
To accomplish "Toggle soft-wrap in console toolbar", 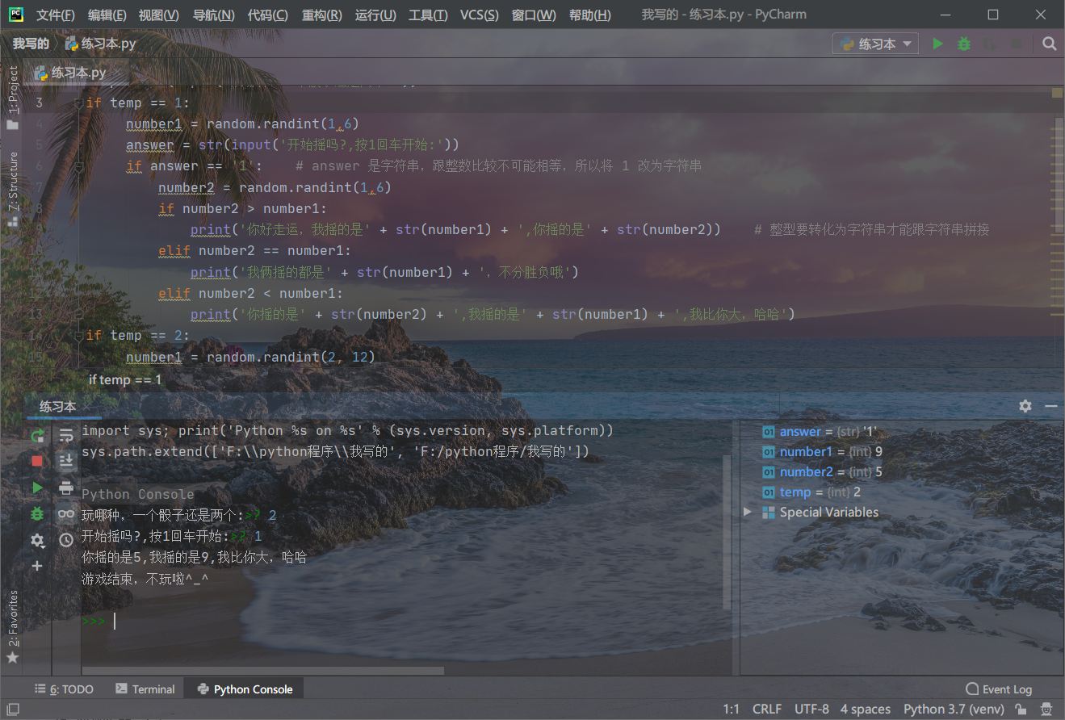I will coord(66,436).
